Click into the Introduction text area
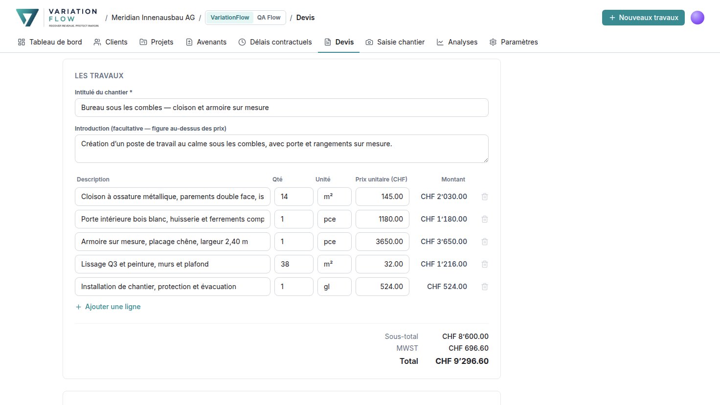Screen dimensions: 720x405 pos(282,149)
